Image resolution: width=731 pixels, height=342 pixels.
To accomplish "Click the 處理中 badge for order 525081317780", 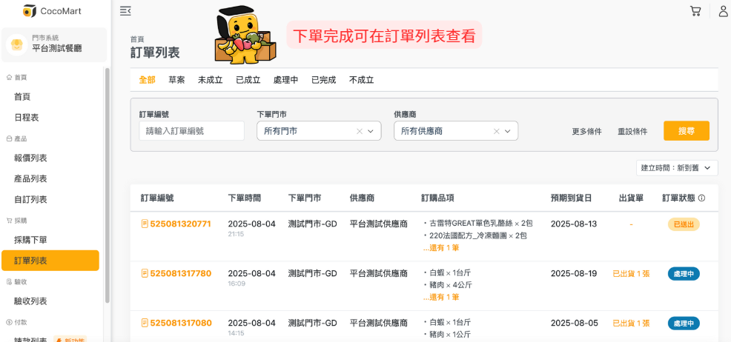I will pyautogui.click(x=684, y=274).
